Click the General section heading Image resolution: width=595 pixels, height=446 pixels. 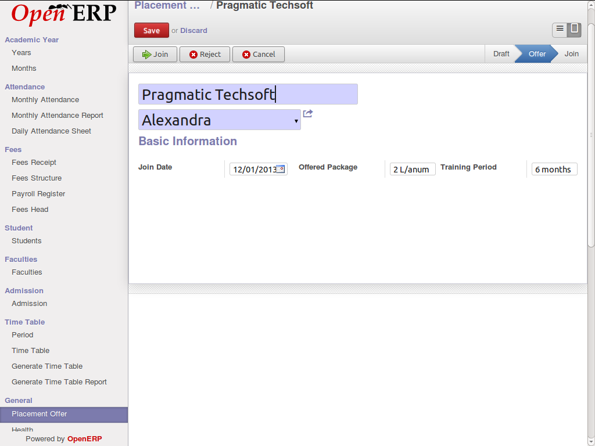click(x=18, y=401)
